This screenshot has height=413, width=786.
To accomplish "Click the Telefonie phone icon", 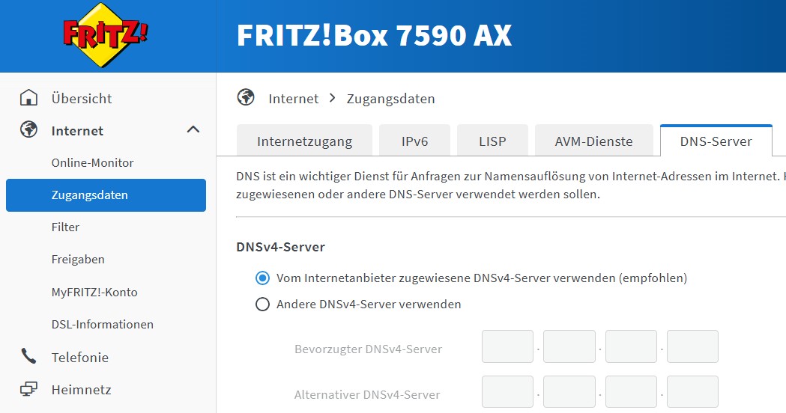I will point(28,356).
